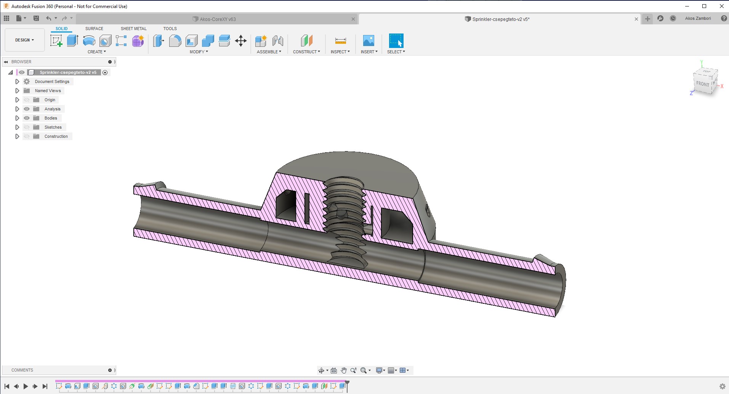Open the INSPECT dropdown menu
Image resolution: width=729 pixels, height=394 pixels.
(340, 52)
